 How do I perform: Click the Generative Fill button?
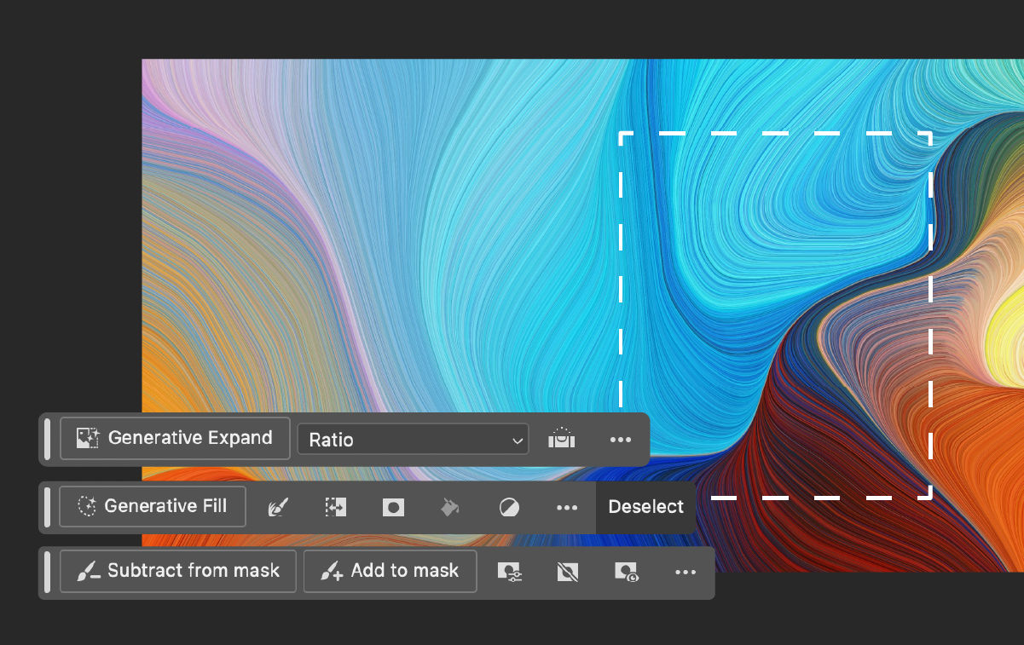153,506
